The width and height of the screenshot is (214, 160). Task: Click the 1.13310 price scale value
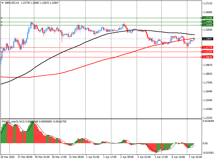(x=208, y=118)
